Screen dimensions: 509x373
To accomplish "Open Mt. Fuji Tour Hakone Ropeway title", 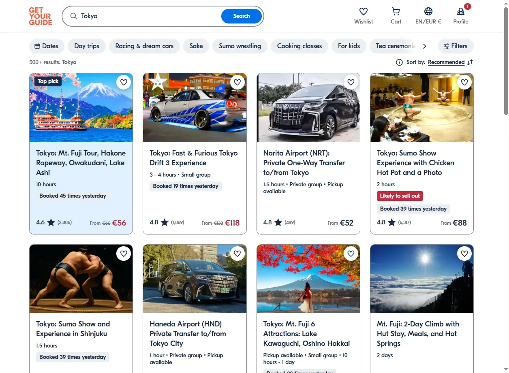I will [81, 163].
